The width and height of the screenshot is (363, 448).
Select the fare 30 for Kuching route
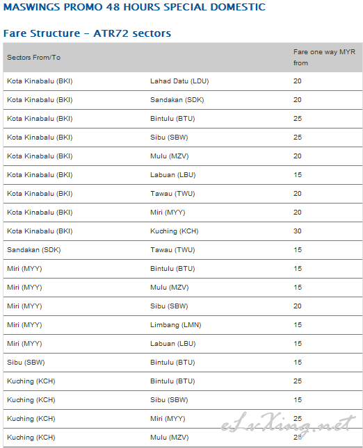(x=298, y=231)
